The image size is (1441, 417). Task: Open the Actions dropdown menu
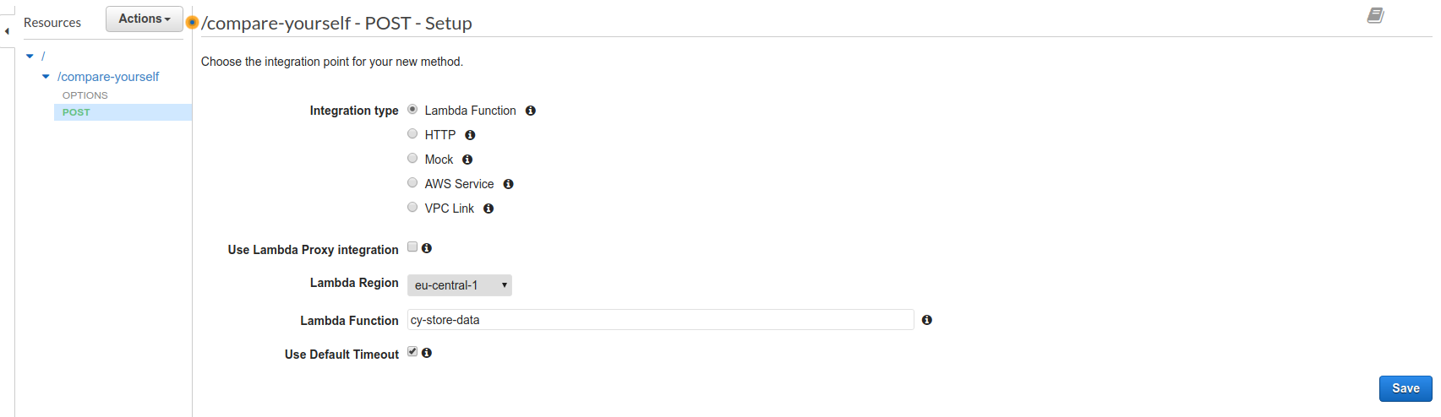coord(145,19)
